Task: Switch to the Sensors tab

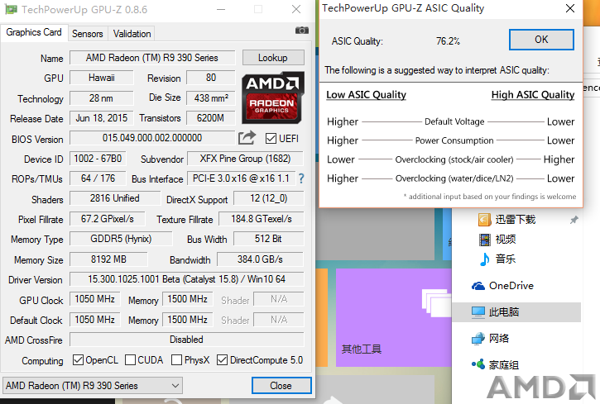Action: [x=88, y=34]
